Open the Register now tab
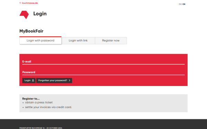The width and height of the screenshot is (207, 129). (x=111, y=41)
